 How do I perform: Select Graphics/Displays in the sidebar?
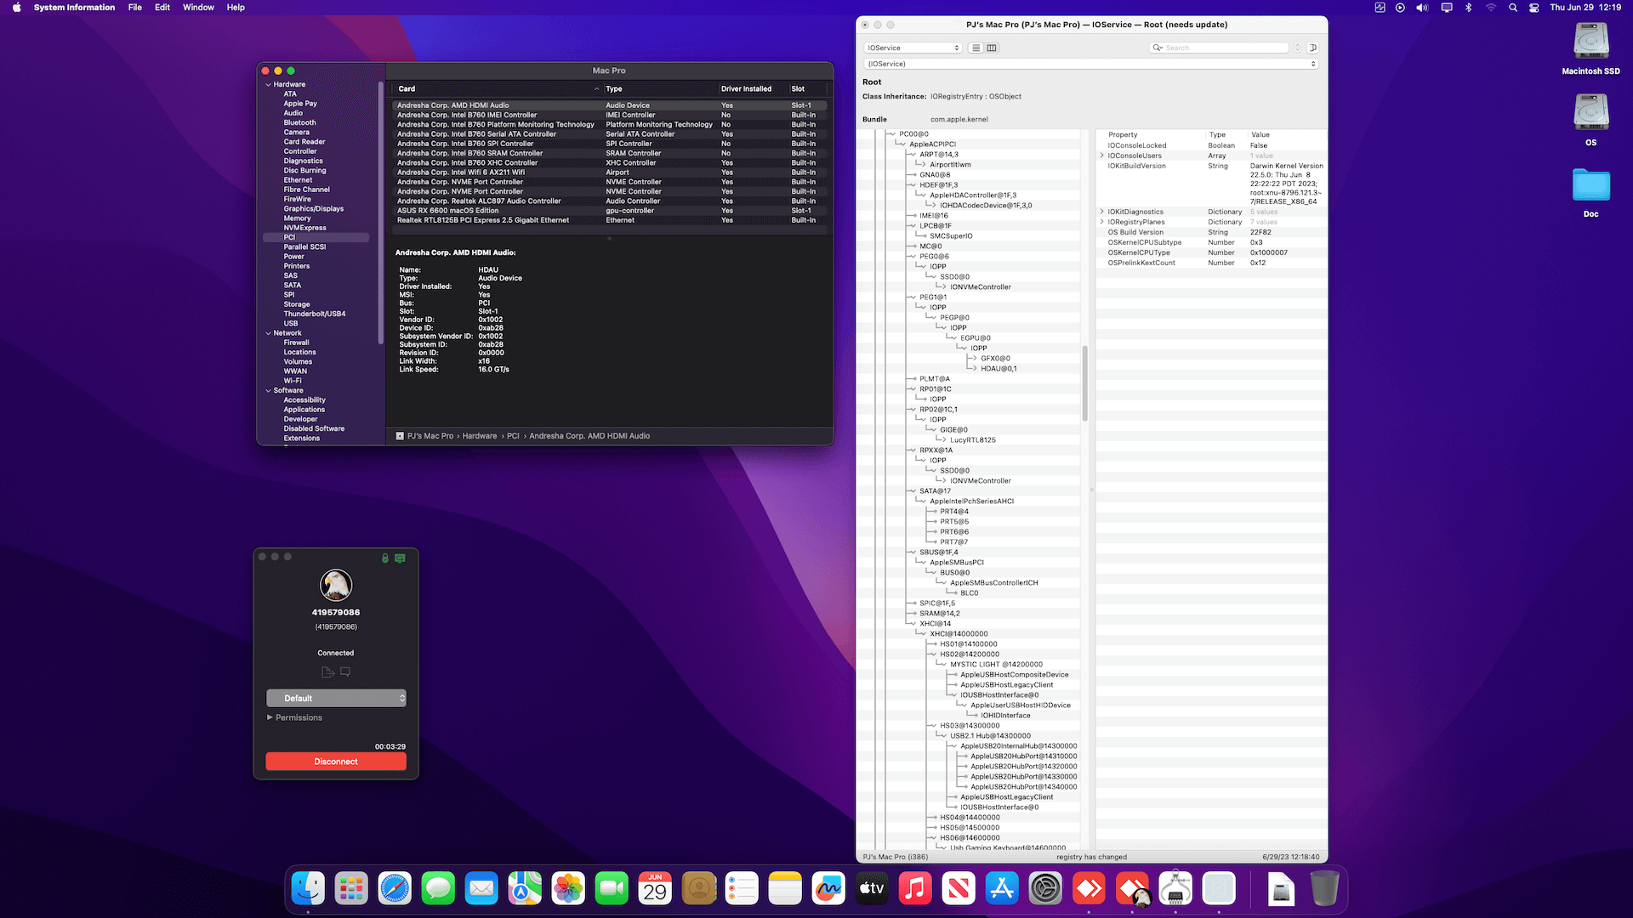314,209
